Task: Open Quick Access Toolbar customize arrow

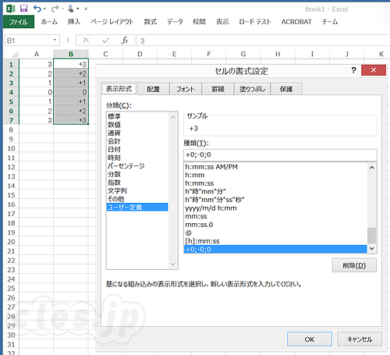Action: pyautogui.click(x=86, y=9)
